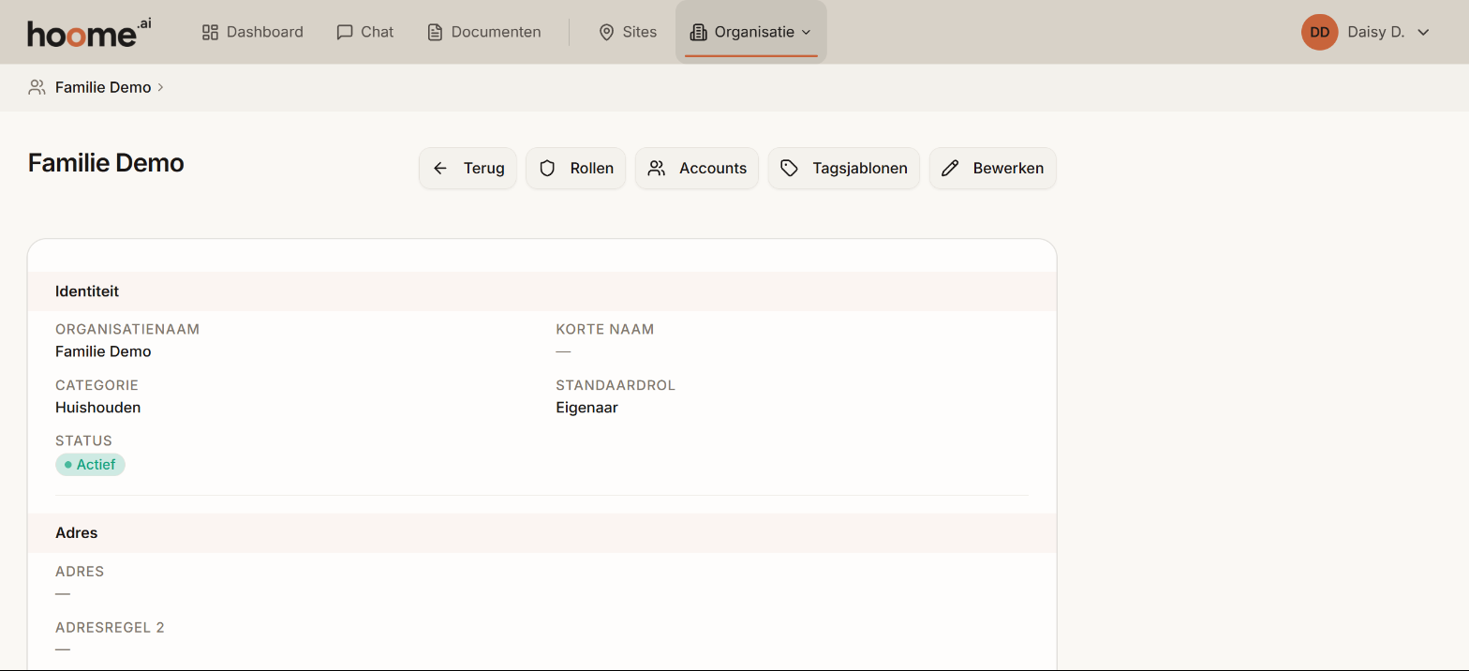Viewport: 1469px width, 671px height.
Task: Open the Dashboard menu item
Action: point(252,32)
